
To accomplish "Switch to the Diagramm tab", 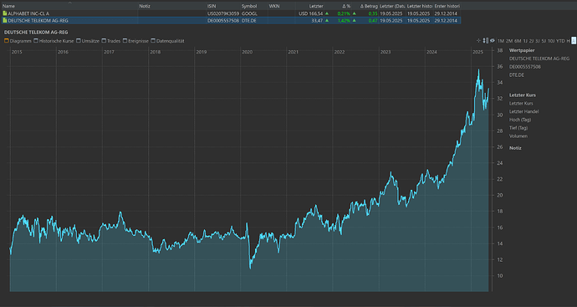I will pos(18,41).
